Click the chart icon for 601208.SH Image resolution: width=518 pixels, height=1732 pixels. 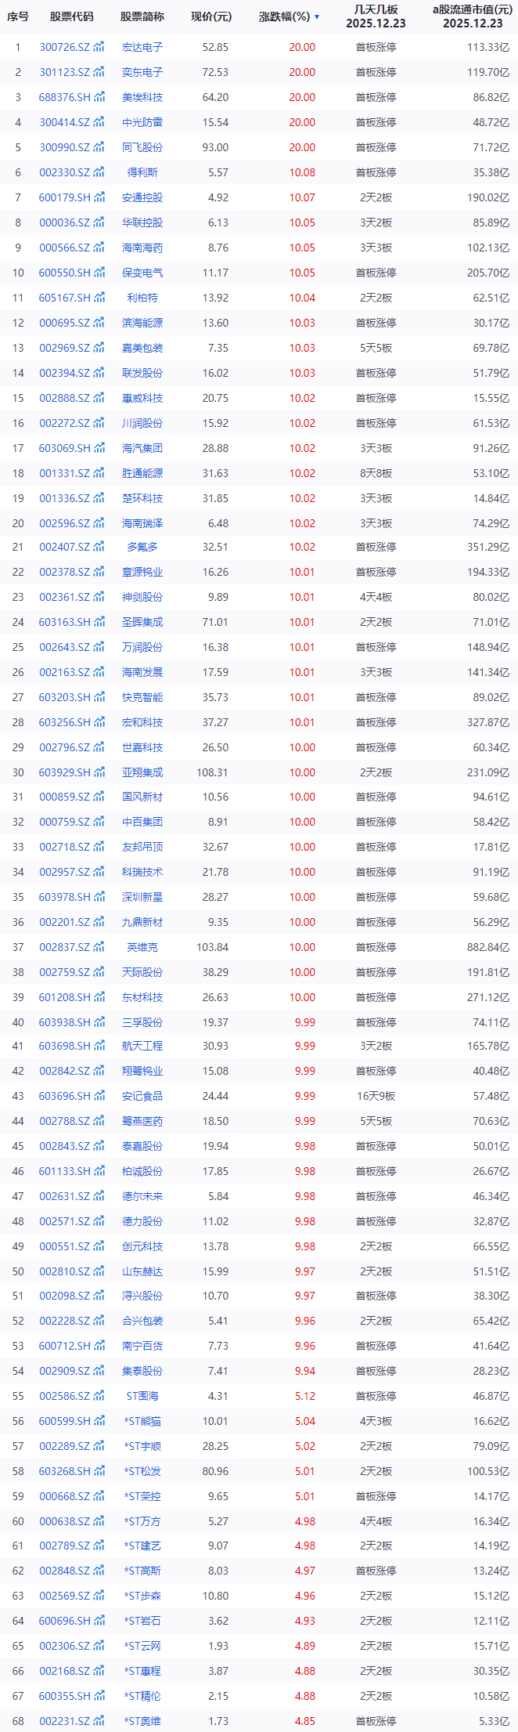pos(99,997)
